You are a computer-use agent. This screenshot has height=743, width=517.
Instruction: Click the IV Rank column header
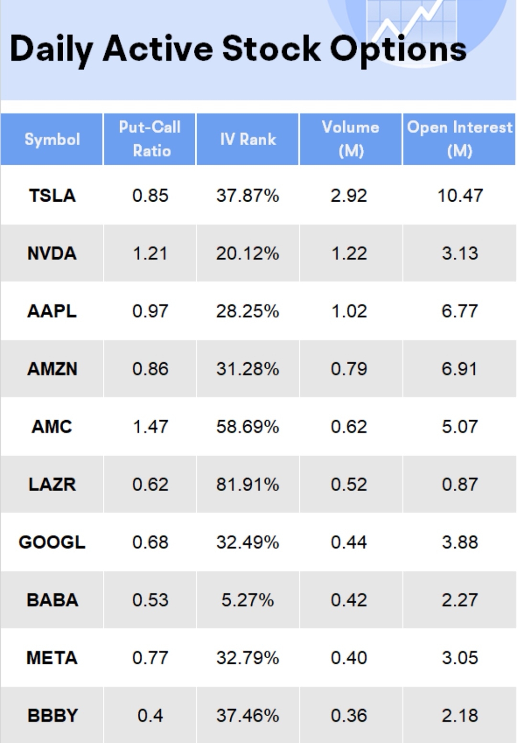click(x=248, y=139)
